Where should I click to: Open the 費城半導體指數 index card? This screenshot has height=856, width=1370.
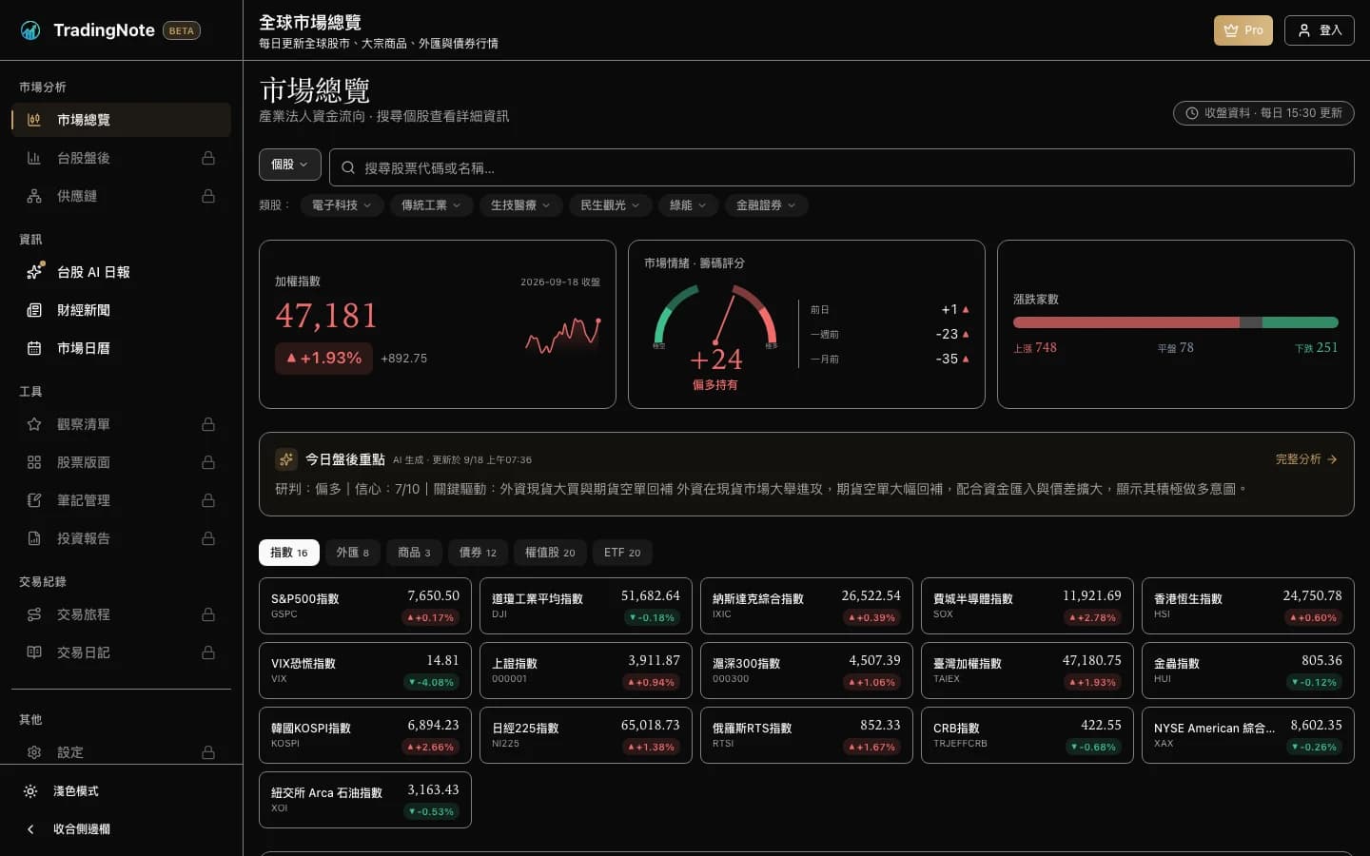click(x=1027, y=606)
